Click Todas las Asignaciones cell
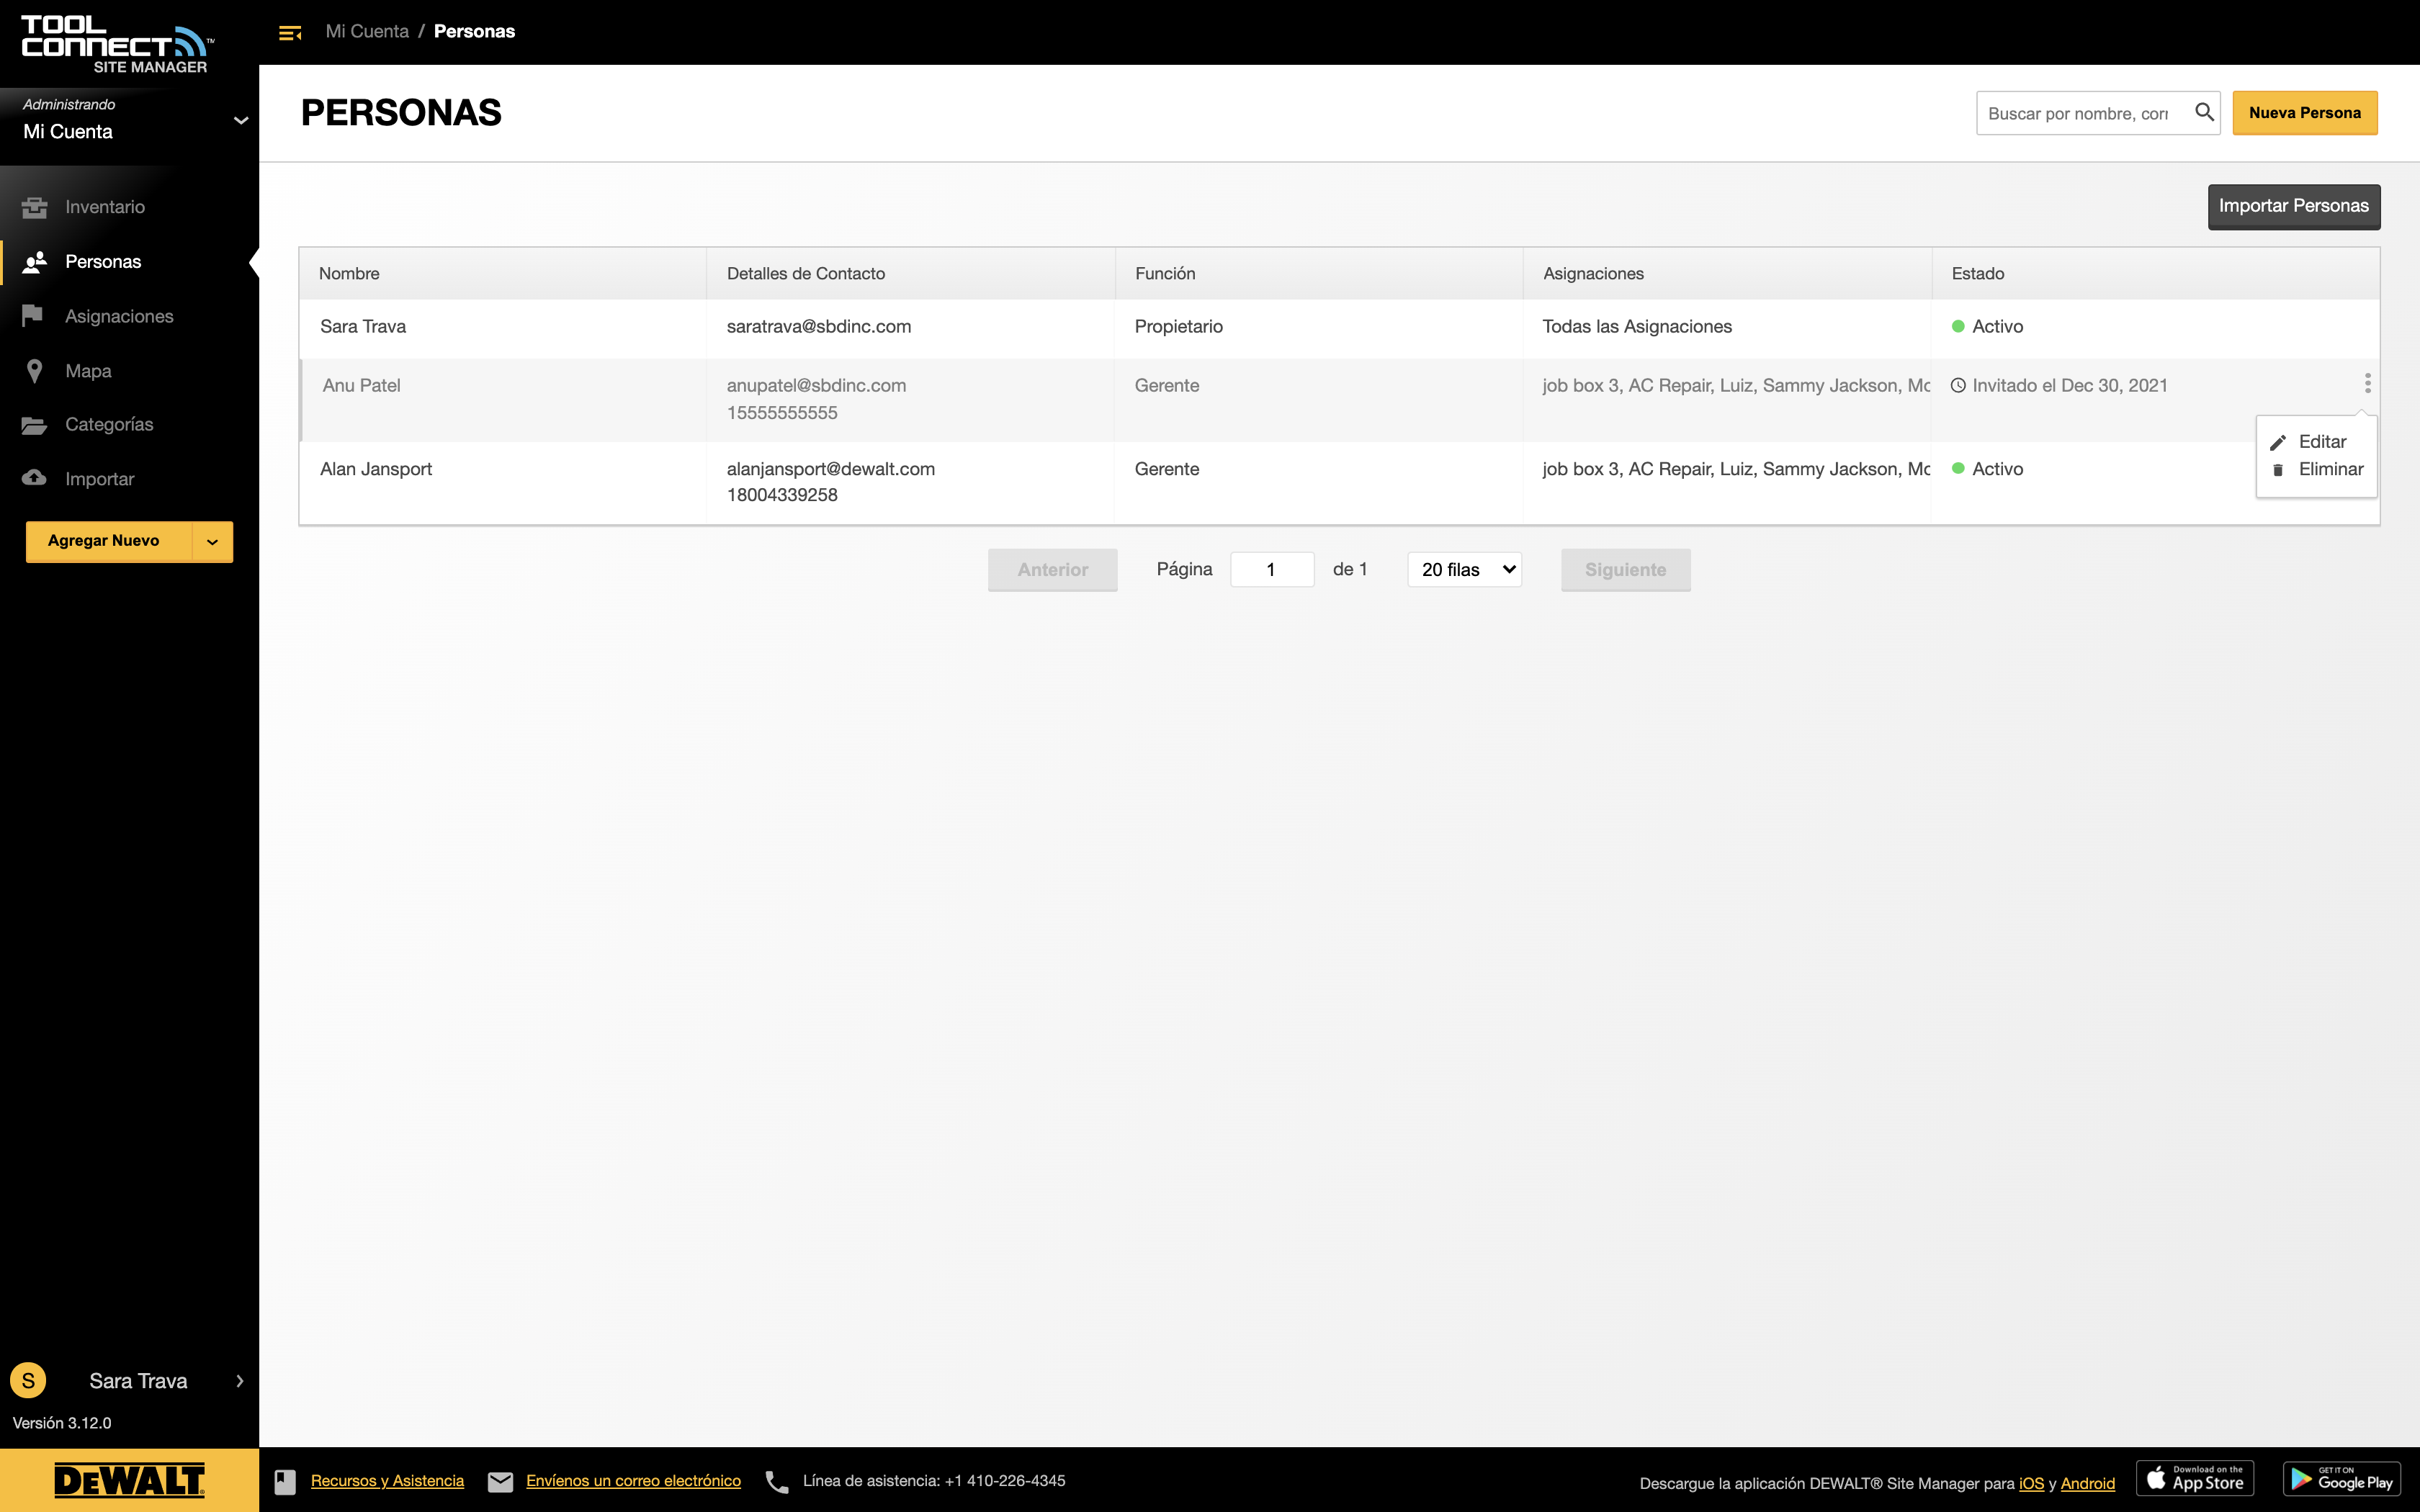This screenshot has width=2420, height=1512. [x=1636, y=327]
